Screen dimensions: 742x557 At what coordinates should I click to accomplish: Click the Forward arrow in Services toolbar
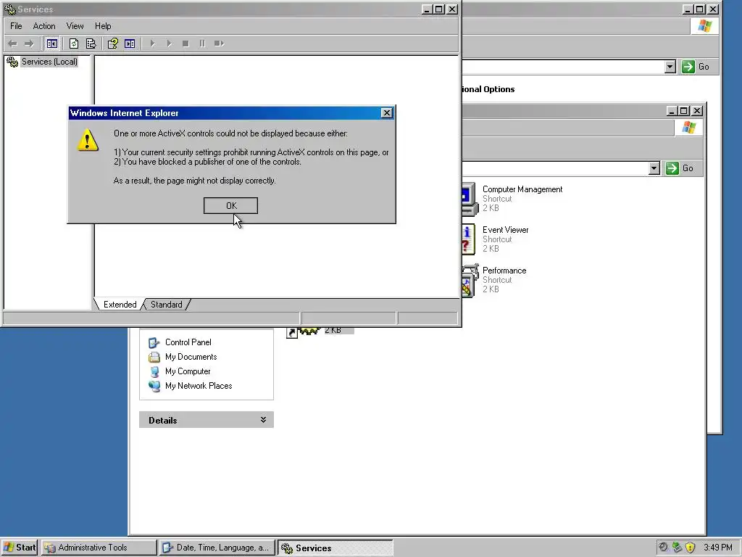pos(29,44)
